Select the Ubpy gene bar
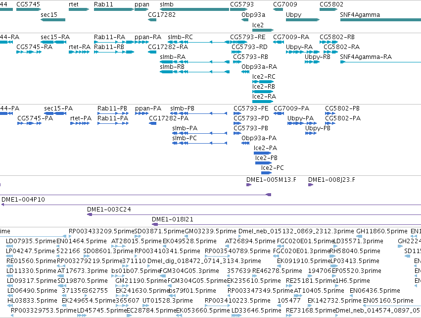Image resolution: width=421 pixels, height=318 pixels. click(x=303, y=20)
